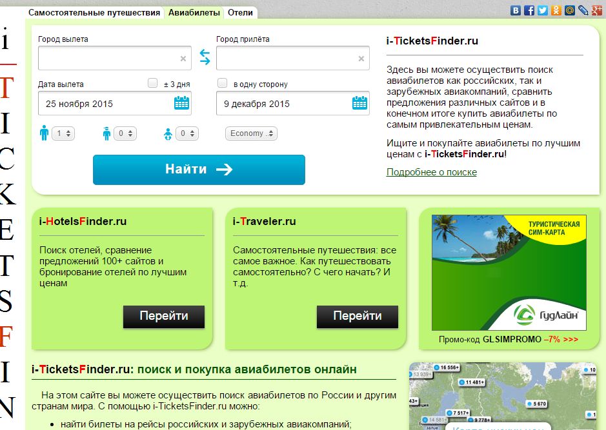Share via the blue pencil (LiveJournal) icon

[x=583, y=10]
